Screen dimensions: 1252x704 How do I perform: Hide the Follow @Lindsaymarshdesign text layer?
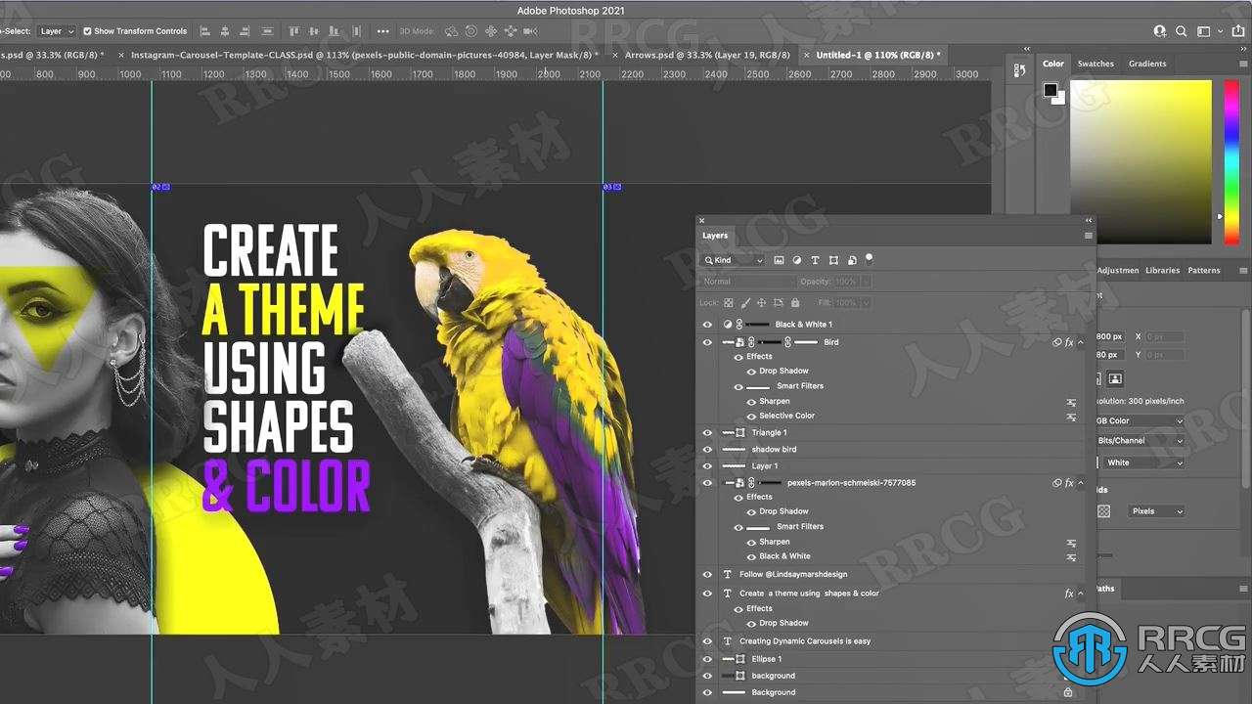[x=707, y=574]
